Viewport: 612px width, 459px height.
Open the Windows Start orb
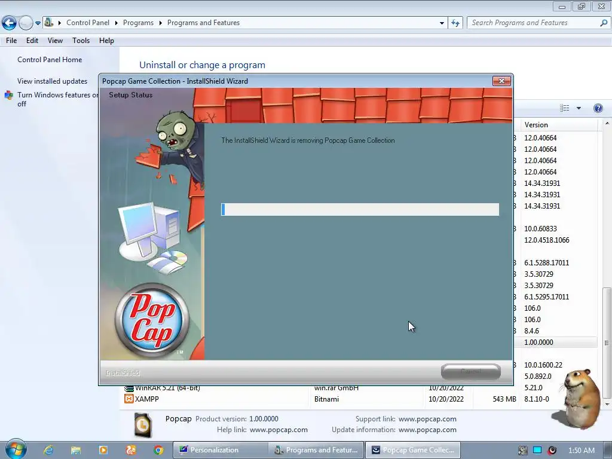[16, 449]
